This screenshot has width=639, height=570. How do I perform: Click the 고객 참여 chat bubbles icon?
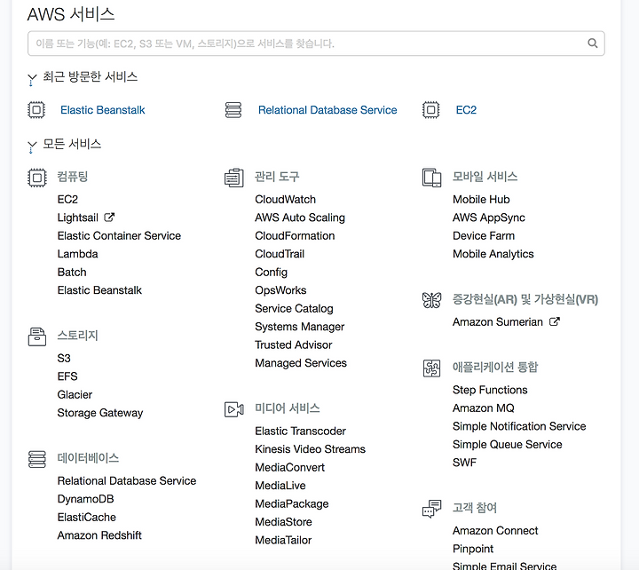(x=431, y=509)
